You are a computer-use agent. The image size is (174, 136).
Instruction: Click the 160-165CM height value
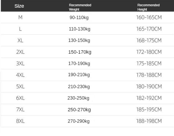(x=149, y=17)
